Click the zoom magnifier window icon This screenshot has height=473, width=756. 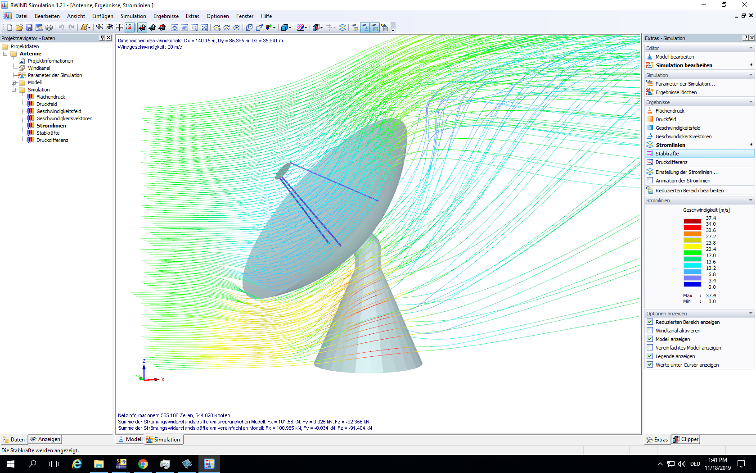tap(194, 27)
